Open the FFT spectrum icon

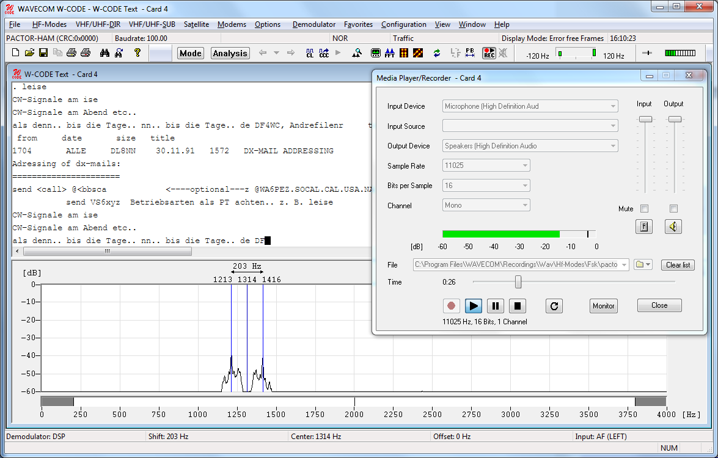click(x=390, y=53)
